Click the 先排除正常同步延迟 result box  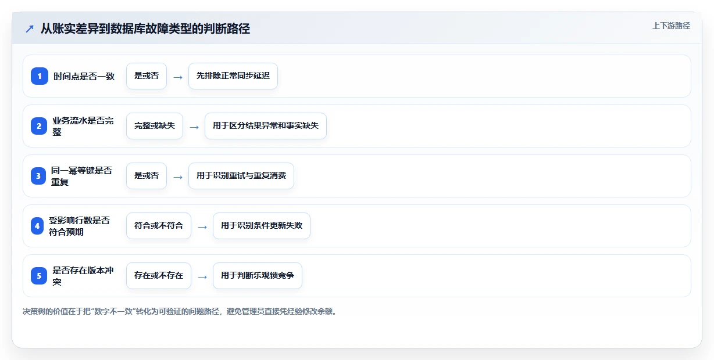point(233,76)
